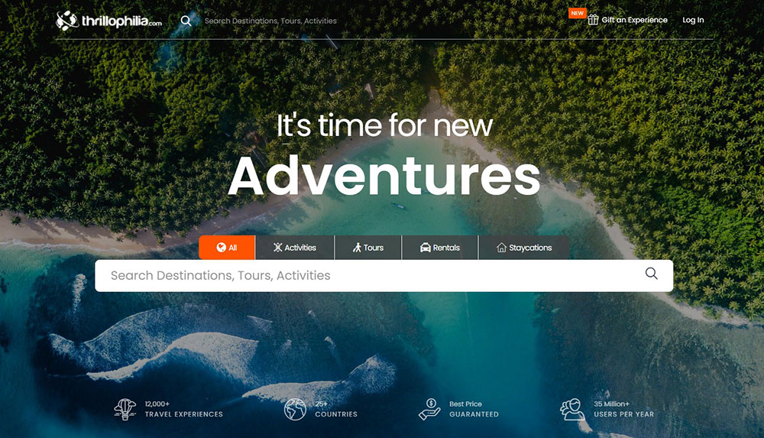Select the Staycations tab

(524, 248)
